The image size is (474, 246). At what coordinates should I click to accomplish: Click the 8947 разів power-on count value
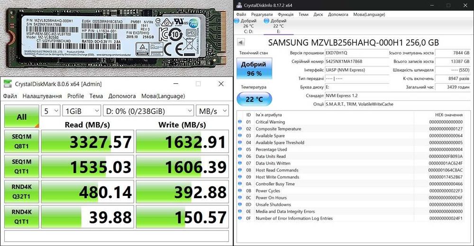coord(453,78)
